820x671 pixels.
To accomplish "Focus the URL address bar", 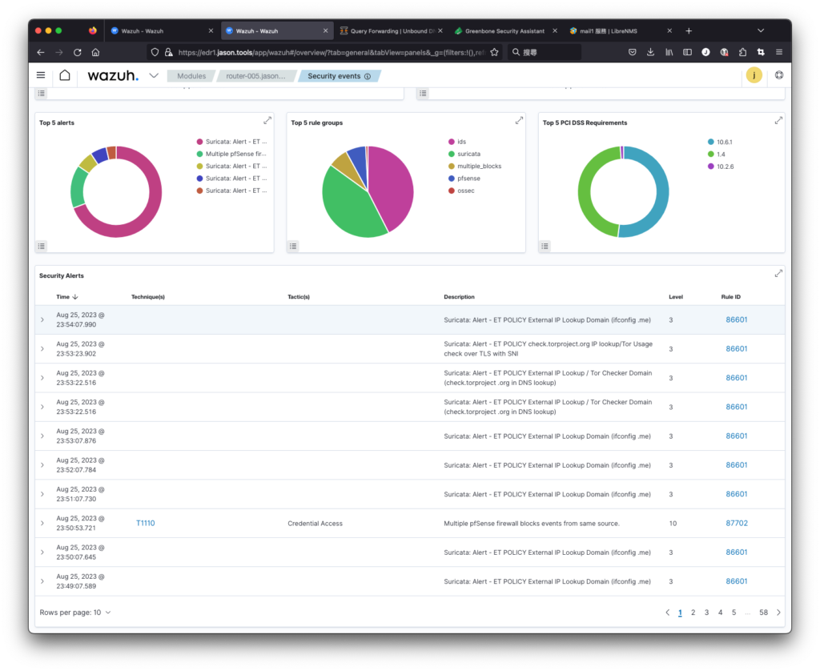I will pos(332,52).
